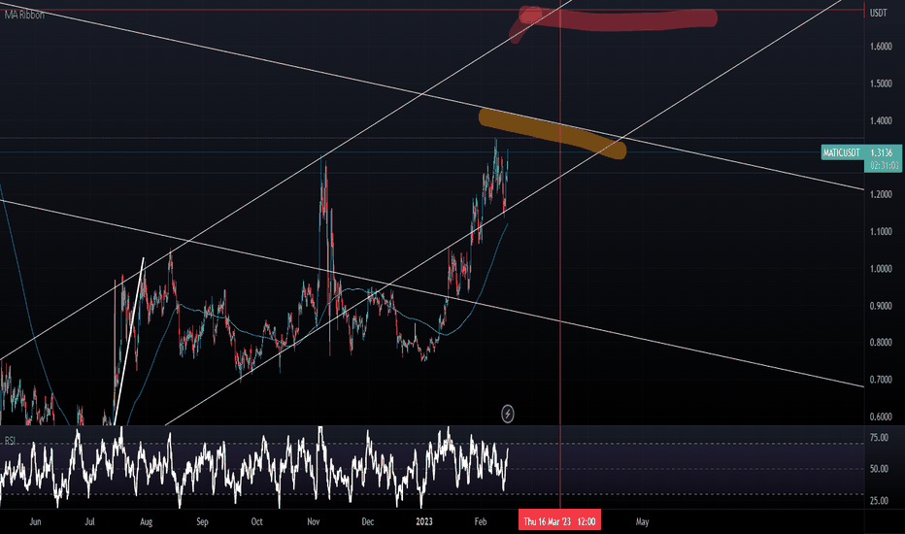
Task: Click the Sep label on time axis
Action: click(x=202, y=522)
